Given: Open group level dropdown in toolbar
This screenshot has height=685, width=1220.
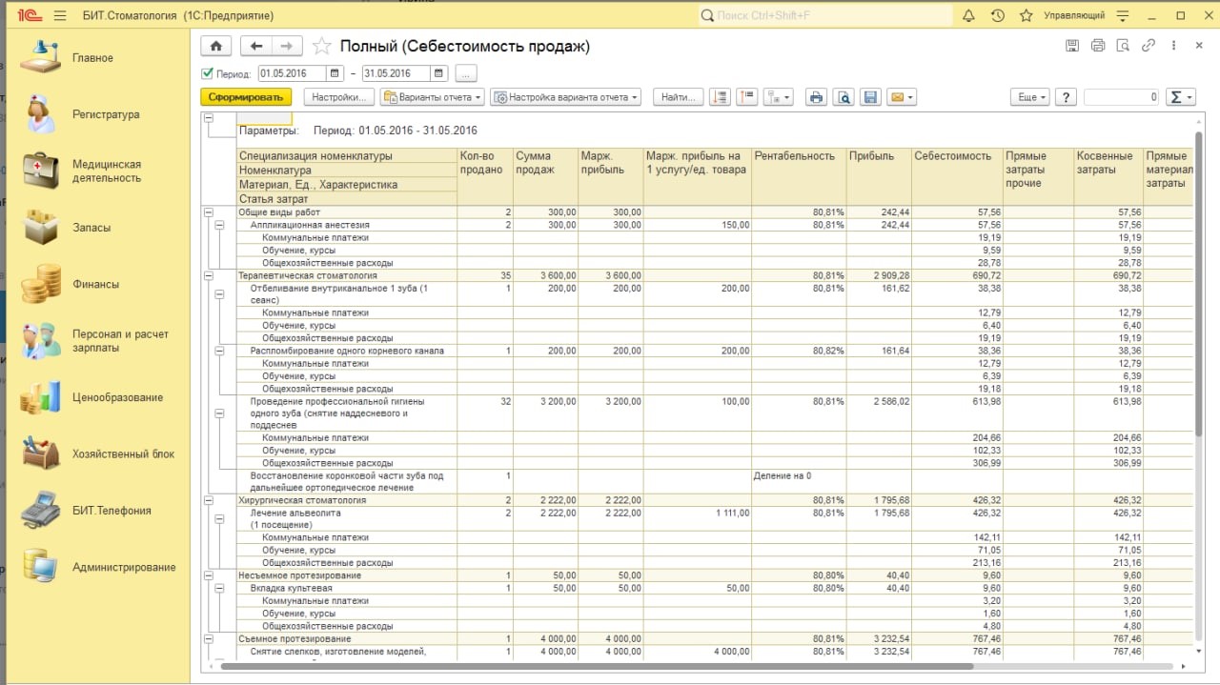Looking at the screenshot, I should 779,97.
